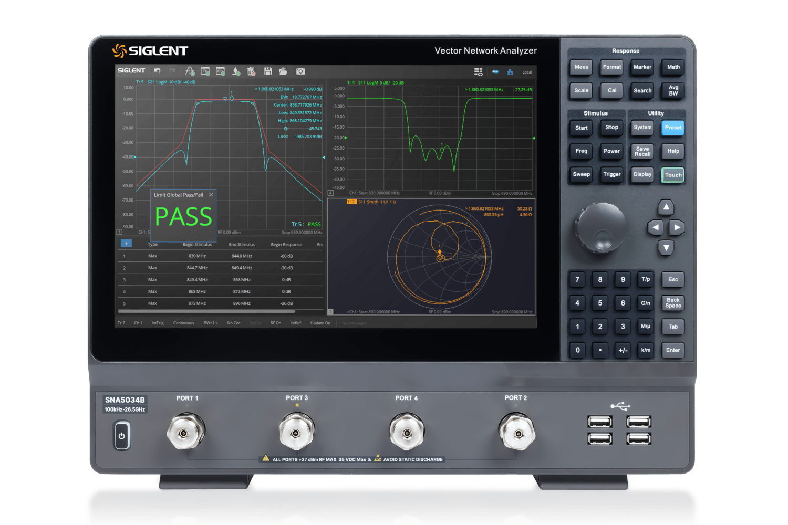Capture a screenshot with the camera icon
This screenshot has height=525, width=788.
coord(300,71)
